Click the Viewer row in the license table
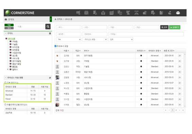This screenshot has height=134, width=192. click(x=28, y=99)
